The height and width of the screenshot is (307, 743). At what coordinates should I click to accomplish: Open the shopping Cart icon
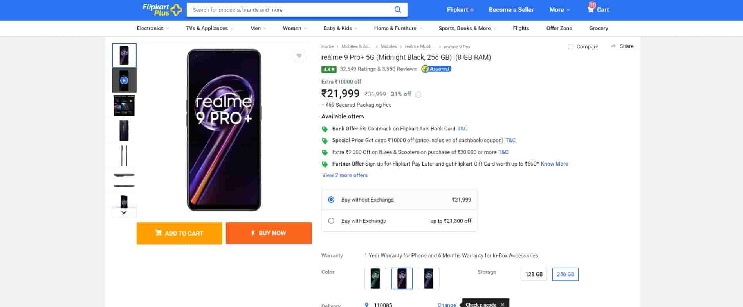click(x=591, y=9)
